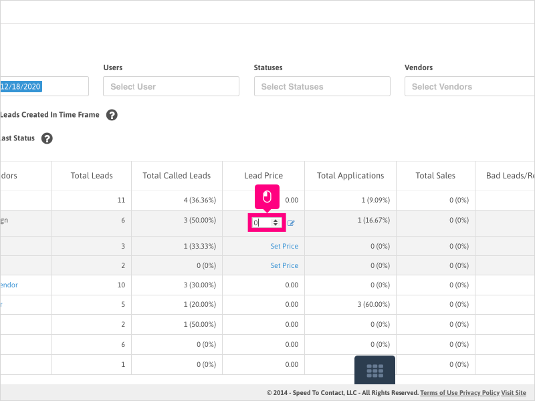Click the Total Leads value 11
The width and height of the screenshot is (535, 401).
pyautogui.click(x=121, y=200)
